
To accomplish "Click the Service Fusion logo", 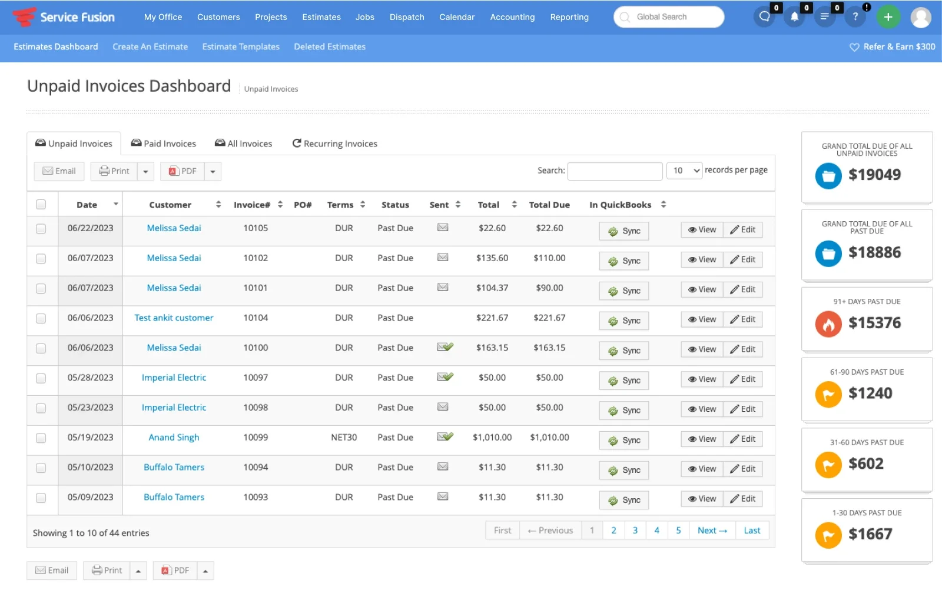I will tap(64, 17).
